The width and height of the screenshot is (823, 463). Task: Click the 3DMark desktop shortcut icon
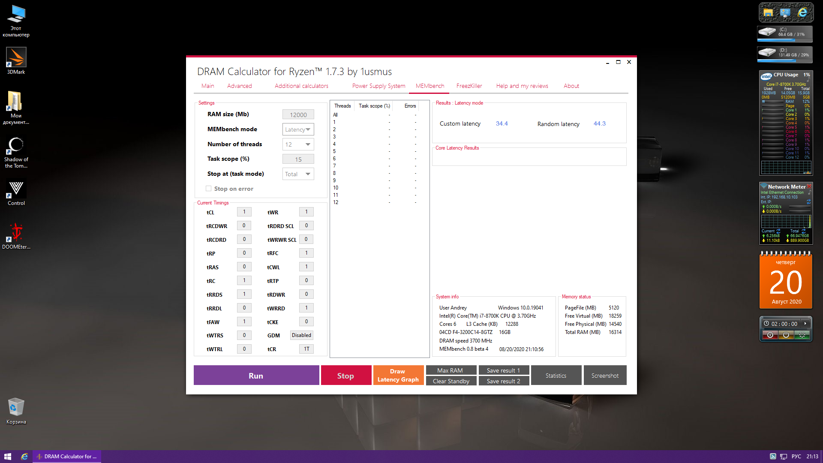(x=16, y=58)
